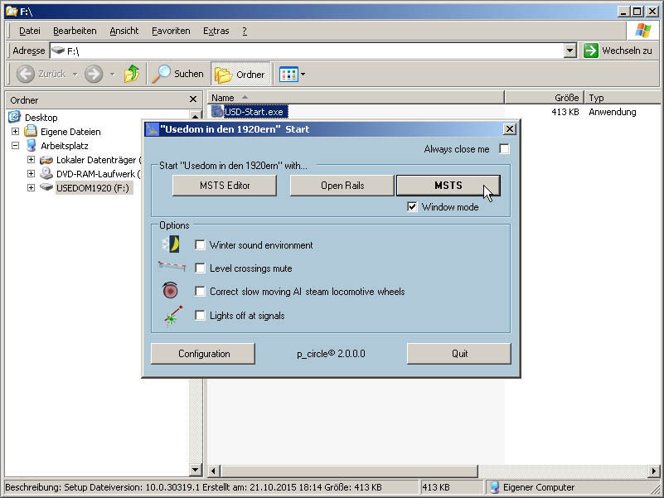Image resolution: width=664 pixels, height=498 pixels.
Task: Uncheck the Window mode checkbox
Action: point(412,207)
